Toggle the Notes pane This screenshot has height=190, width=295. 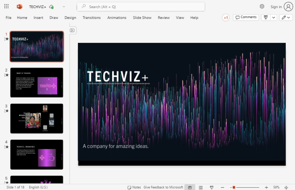pyautogui.click(x=134, y=187)
